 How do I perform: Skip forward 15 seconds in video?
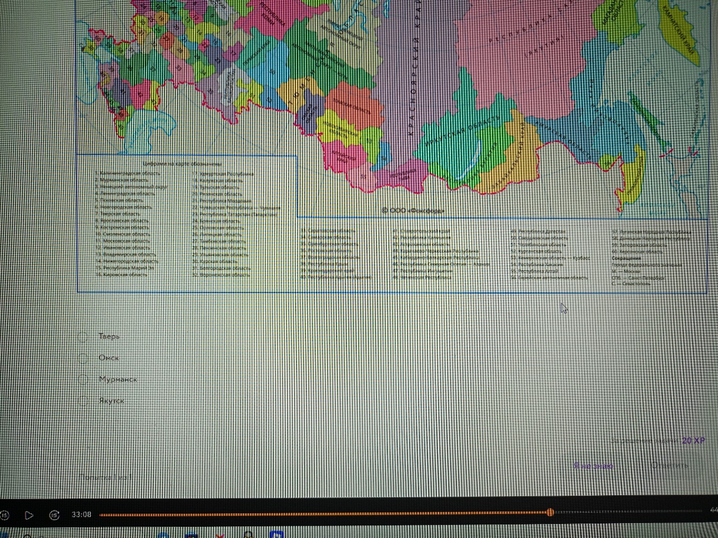point(54,515)
